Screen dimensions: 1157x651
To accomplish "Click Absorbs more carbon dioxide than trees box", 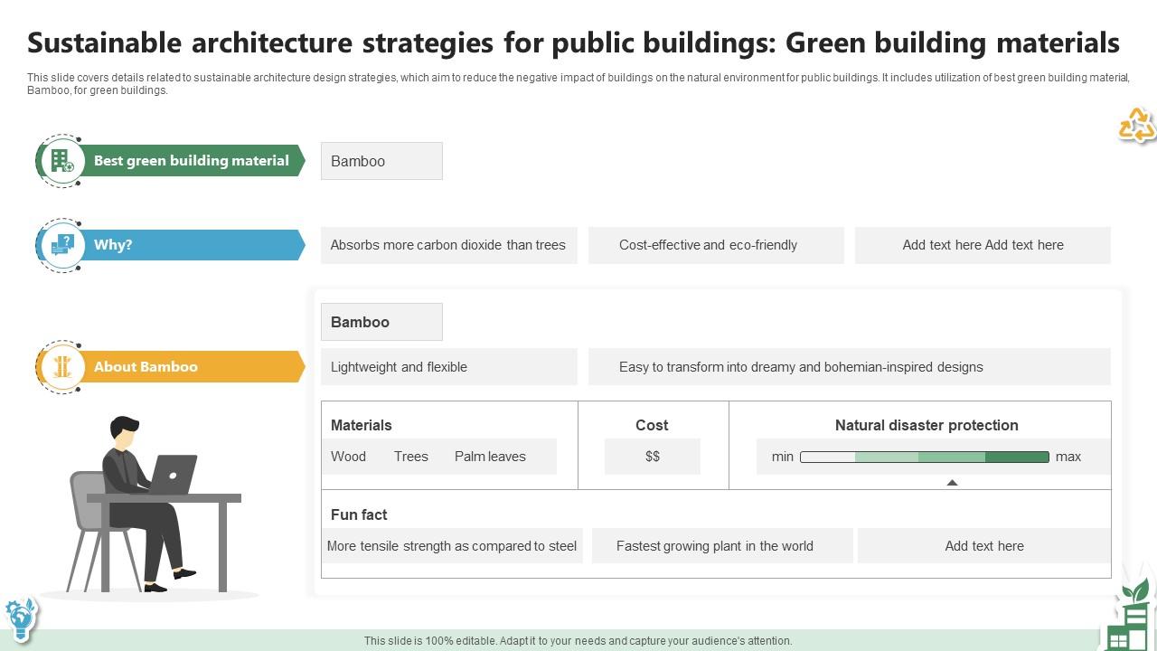I will tap(448, 245).
